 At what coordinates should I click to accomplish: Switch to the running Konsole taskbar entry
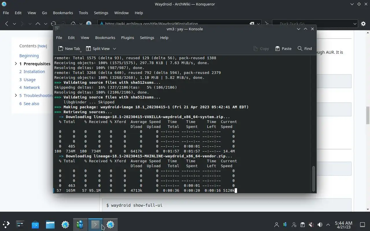click(95, 224)
